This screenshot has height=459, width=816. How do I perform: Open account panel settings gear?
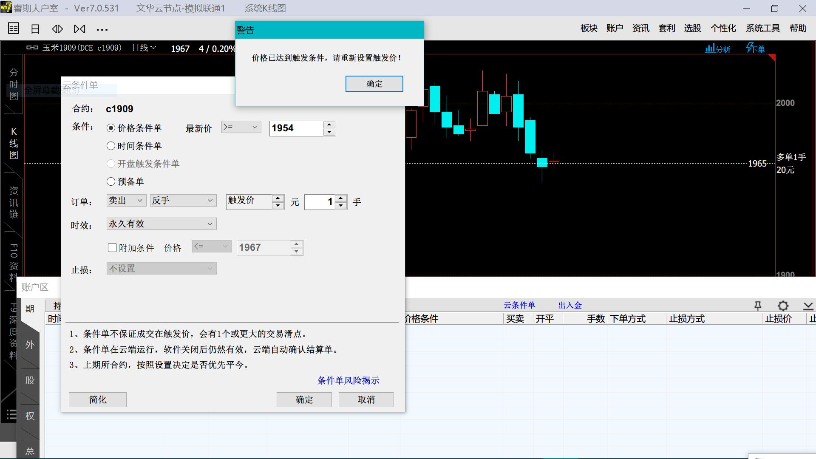pos(783,306)
